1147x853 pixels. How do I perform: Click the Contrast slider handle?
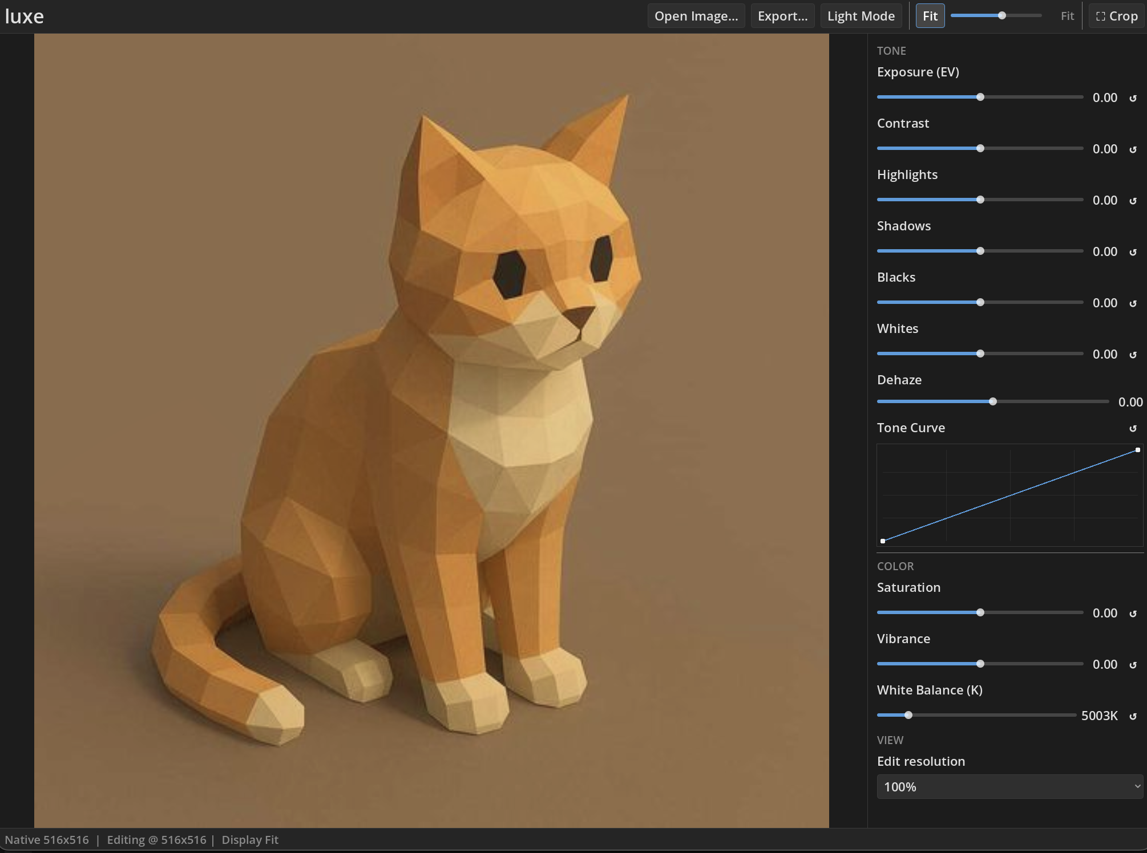(980, 148)
